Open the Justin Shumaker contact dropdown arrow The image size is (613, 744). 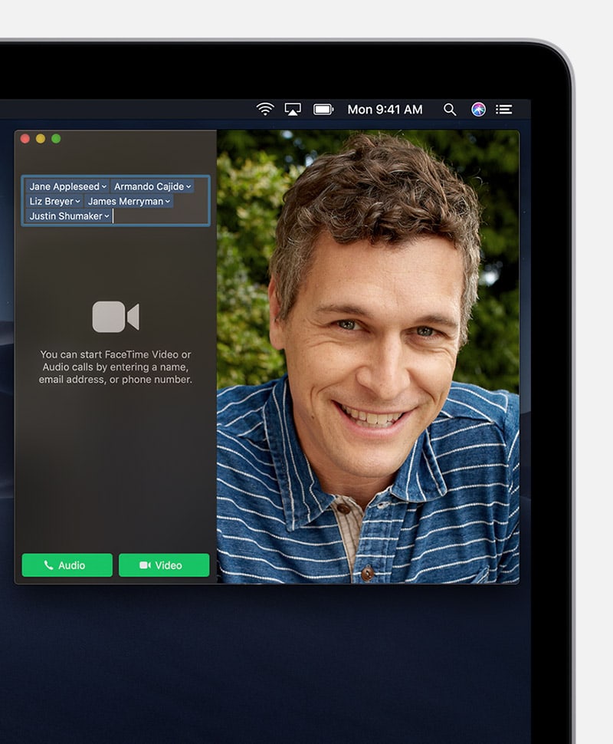(x=107, y=216)
